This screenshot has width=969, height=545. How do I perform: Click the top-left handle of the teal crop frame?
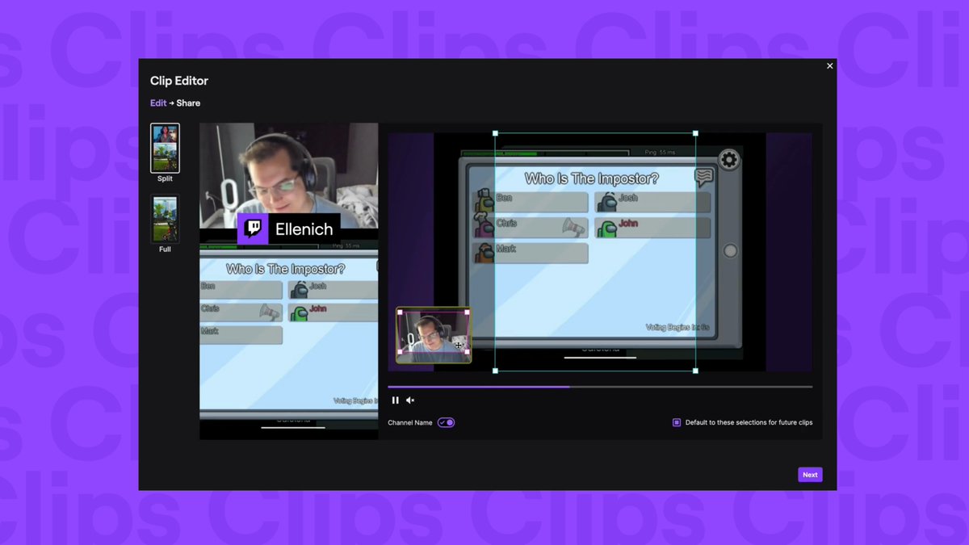[x=495, y=133]
